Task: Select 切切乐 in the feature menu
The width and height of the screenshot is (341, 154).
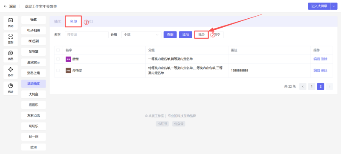Action: 34,126
